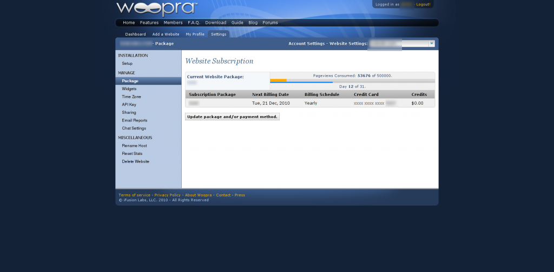
Task: Go to the Download page
Action: click(x=215, y=23)
